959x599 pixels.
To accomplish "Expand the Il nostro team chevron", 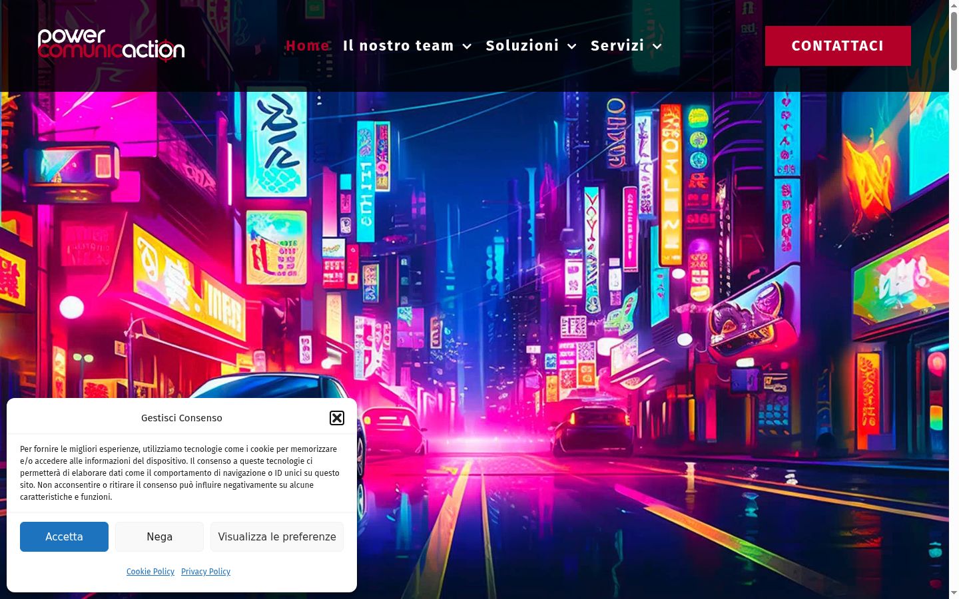I will [x=467, y=46].
